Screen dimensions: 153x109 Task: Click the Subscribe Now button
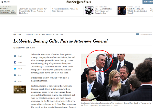pos(148,2)
